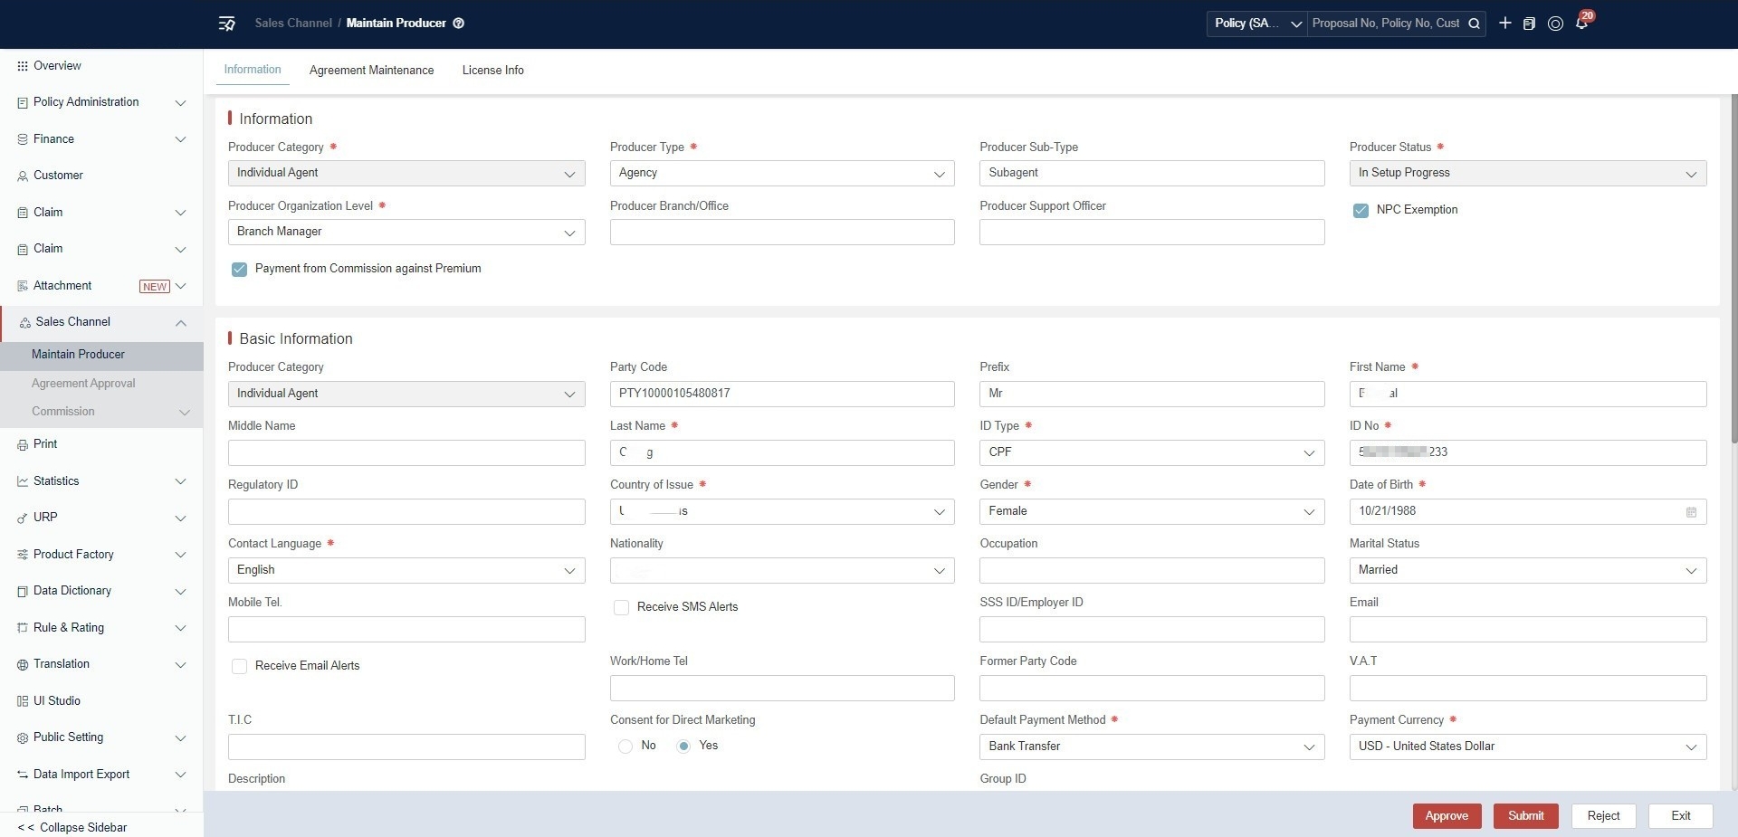Switch to the Agreement Maintenance tab
Viewport: 1738px width, 837px height.
371,71
